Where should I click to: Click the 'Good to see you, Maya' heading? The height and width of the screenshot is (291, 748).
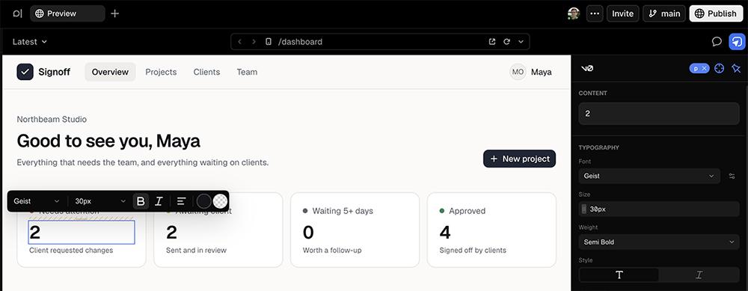[108, 141]
